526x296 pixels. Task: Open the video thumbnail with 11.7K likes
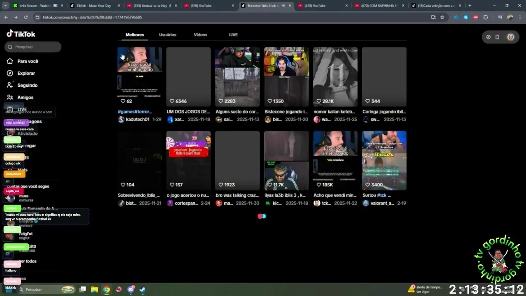[286, 161]
